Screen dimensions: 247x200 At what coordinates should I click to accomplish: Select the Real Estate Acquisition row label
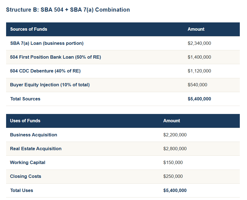pyautogui.click(x=36, y=149)
